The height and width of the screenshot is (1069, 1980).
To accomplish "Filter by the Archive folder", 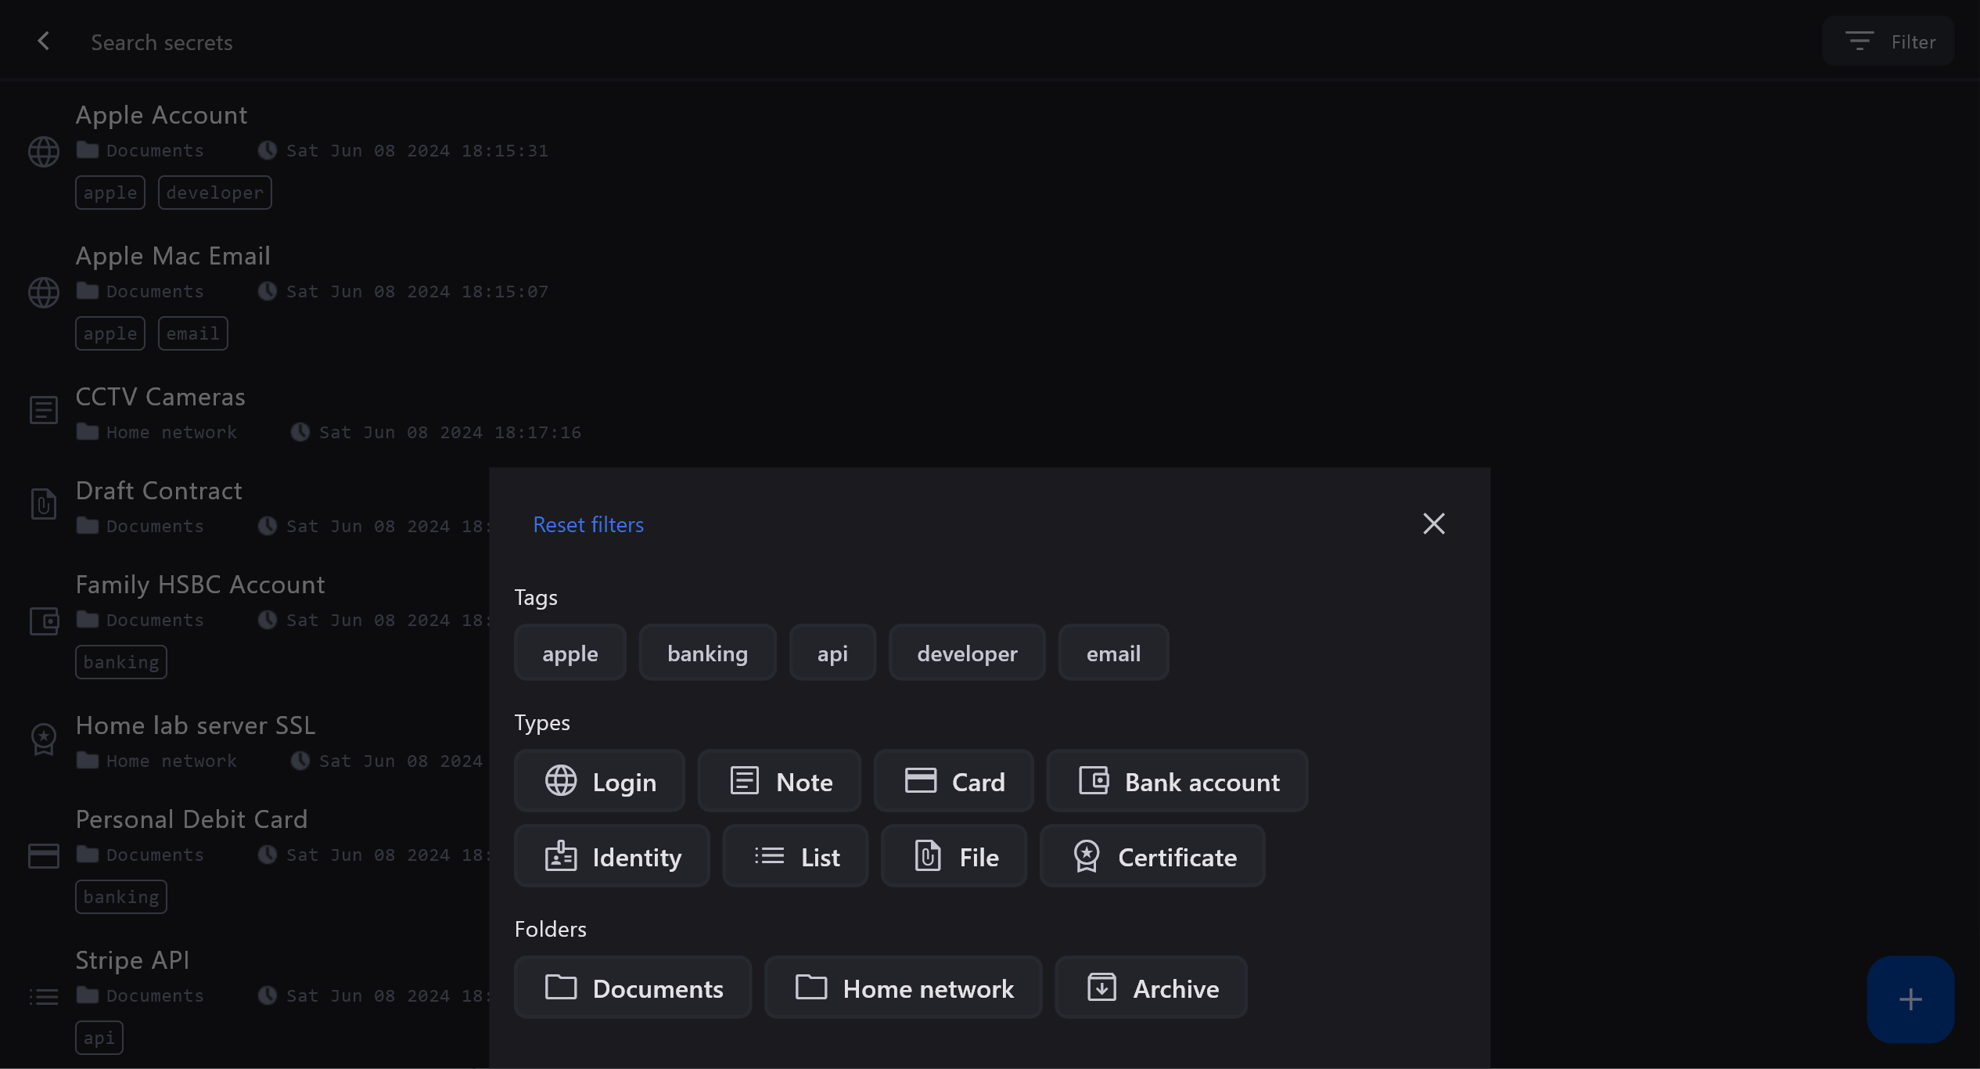I will click(1151, 988).
